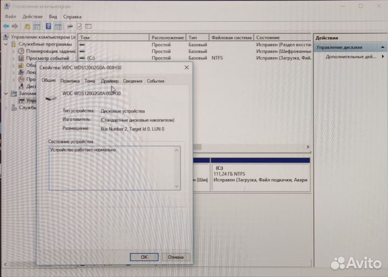Expand the shared folders tree node
388x277 pixels.
click(x=13, y=65)
